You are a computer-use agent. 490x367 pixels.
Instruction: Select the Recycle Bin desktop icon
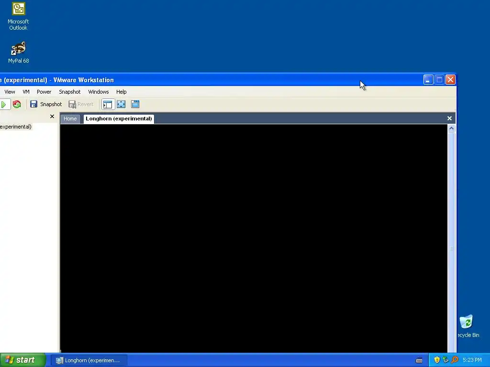click(468, 326)
